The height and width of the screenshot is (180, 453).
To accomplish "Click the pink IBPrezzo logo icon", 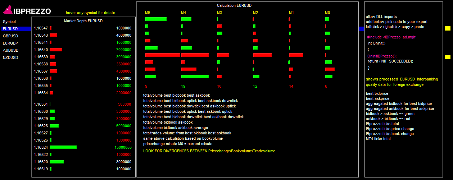I will pos(8,10).
